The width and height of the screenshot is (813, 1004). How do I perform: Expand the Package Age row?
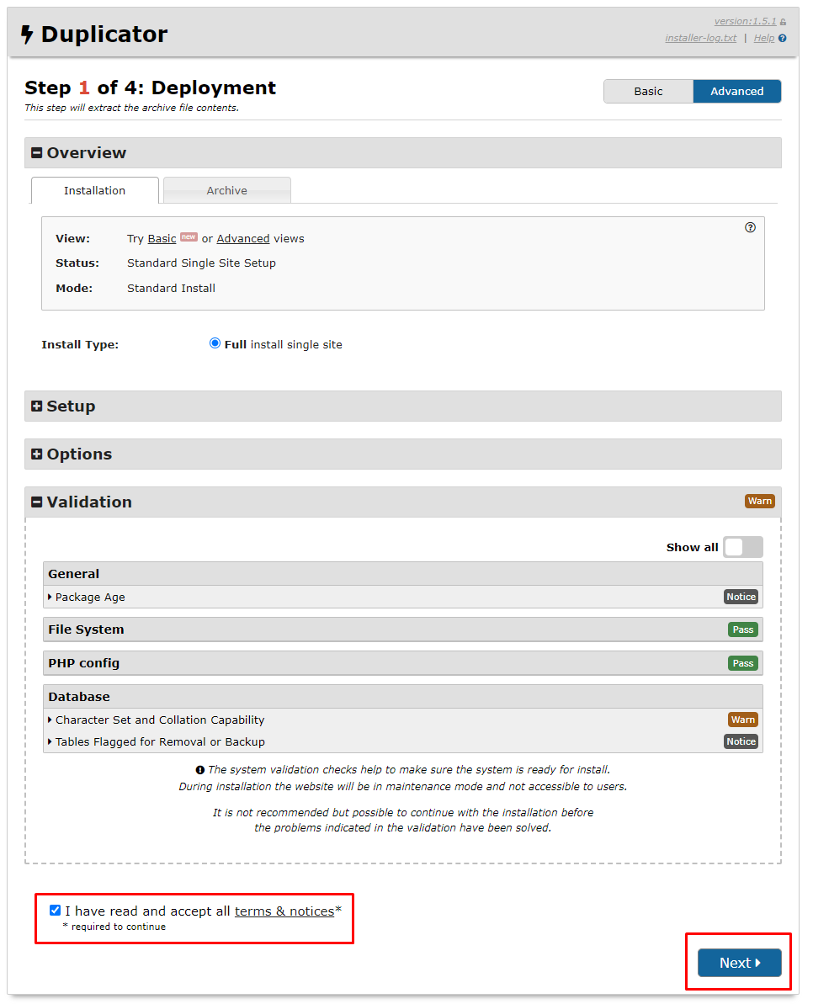point(402,597)
